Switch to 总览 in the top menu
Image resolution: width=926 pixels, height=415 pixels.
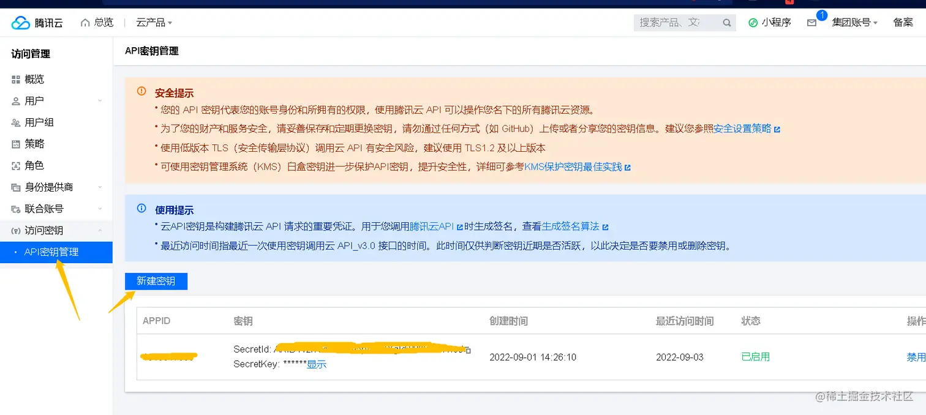103,22
